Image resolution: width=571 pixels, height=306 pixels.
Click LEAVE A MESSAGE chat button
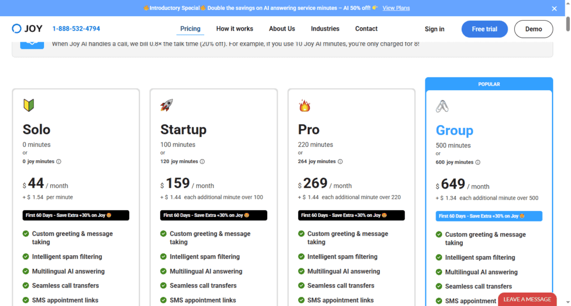pyautogui.click(x=527, y=299)
